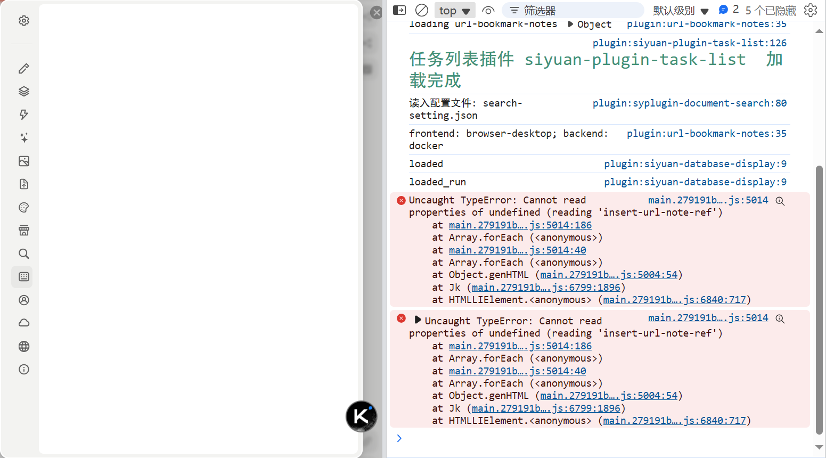Open last error's stack link js:5014:186
The width and height of the screenshot is (826, 458).
click(520, 346)
